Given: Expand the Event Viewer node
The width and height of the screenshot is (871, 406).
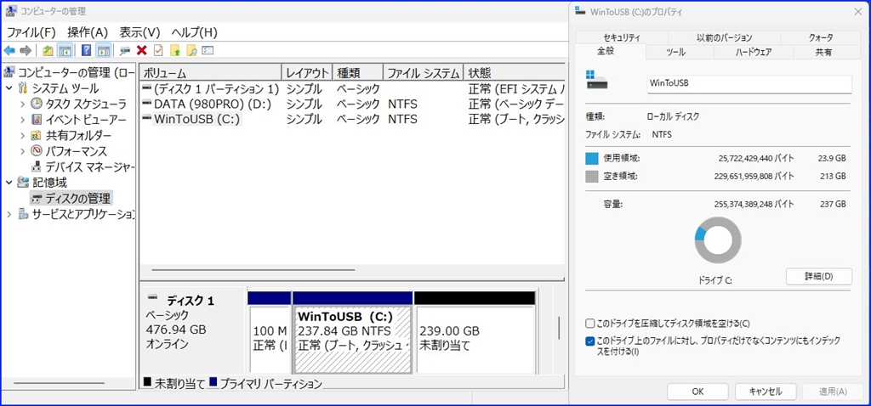Looking at the screenshot, I should 22,119.
